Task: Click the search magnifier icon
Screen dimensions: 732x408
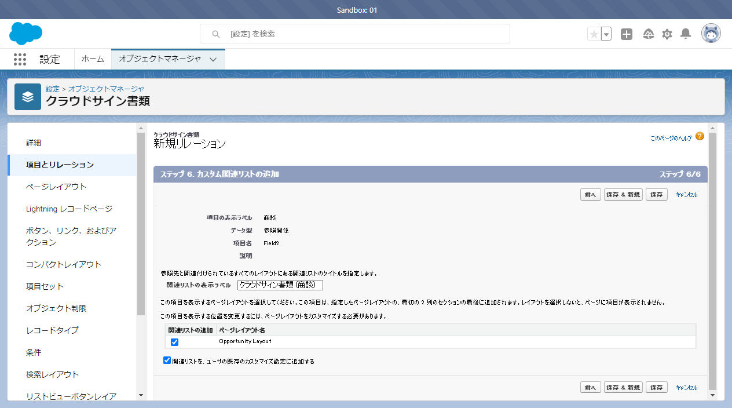Action: (216, 34)
